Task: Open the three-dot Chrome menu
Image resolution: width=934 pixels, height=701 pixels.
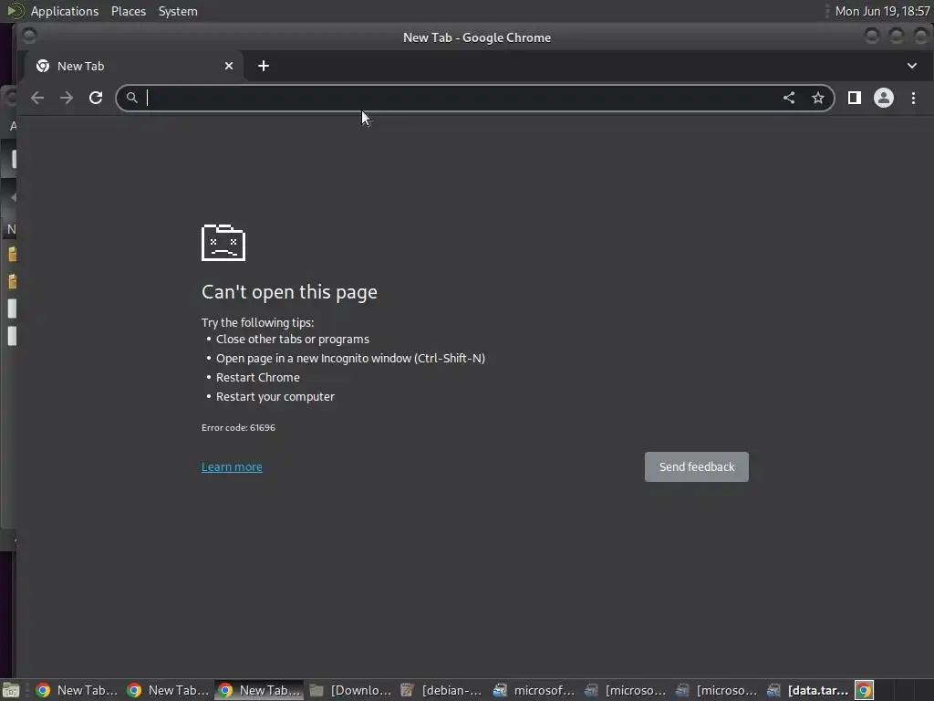Action: point(913,98)
